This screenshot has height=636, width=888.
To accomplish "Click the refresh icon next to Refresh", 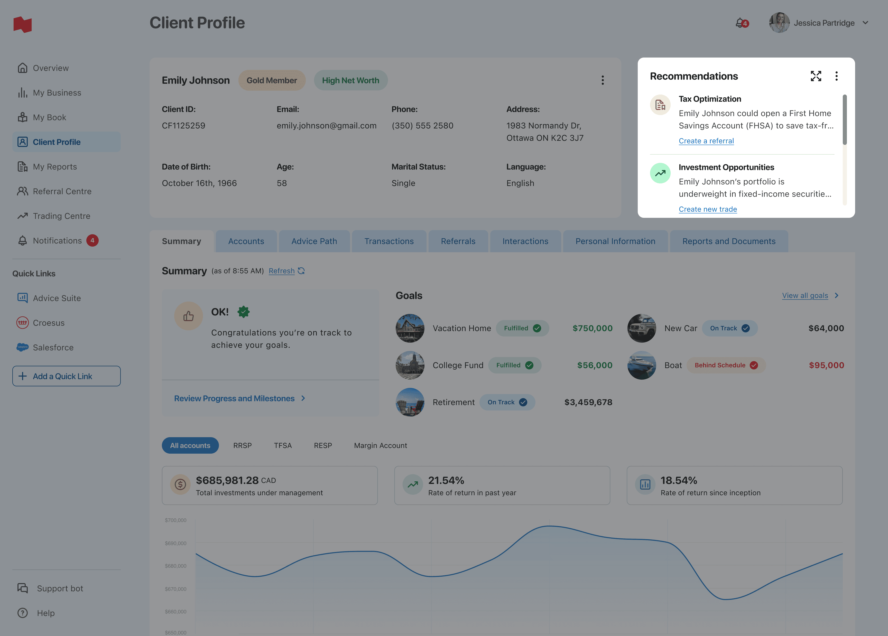I will pos(301,271).
